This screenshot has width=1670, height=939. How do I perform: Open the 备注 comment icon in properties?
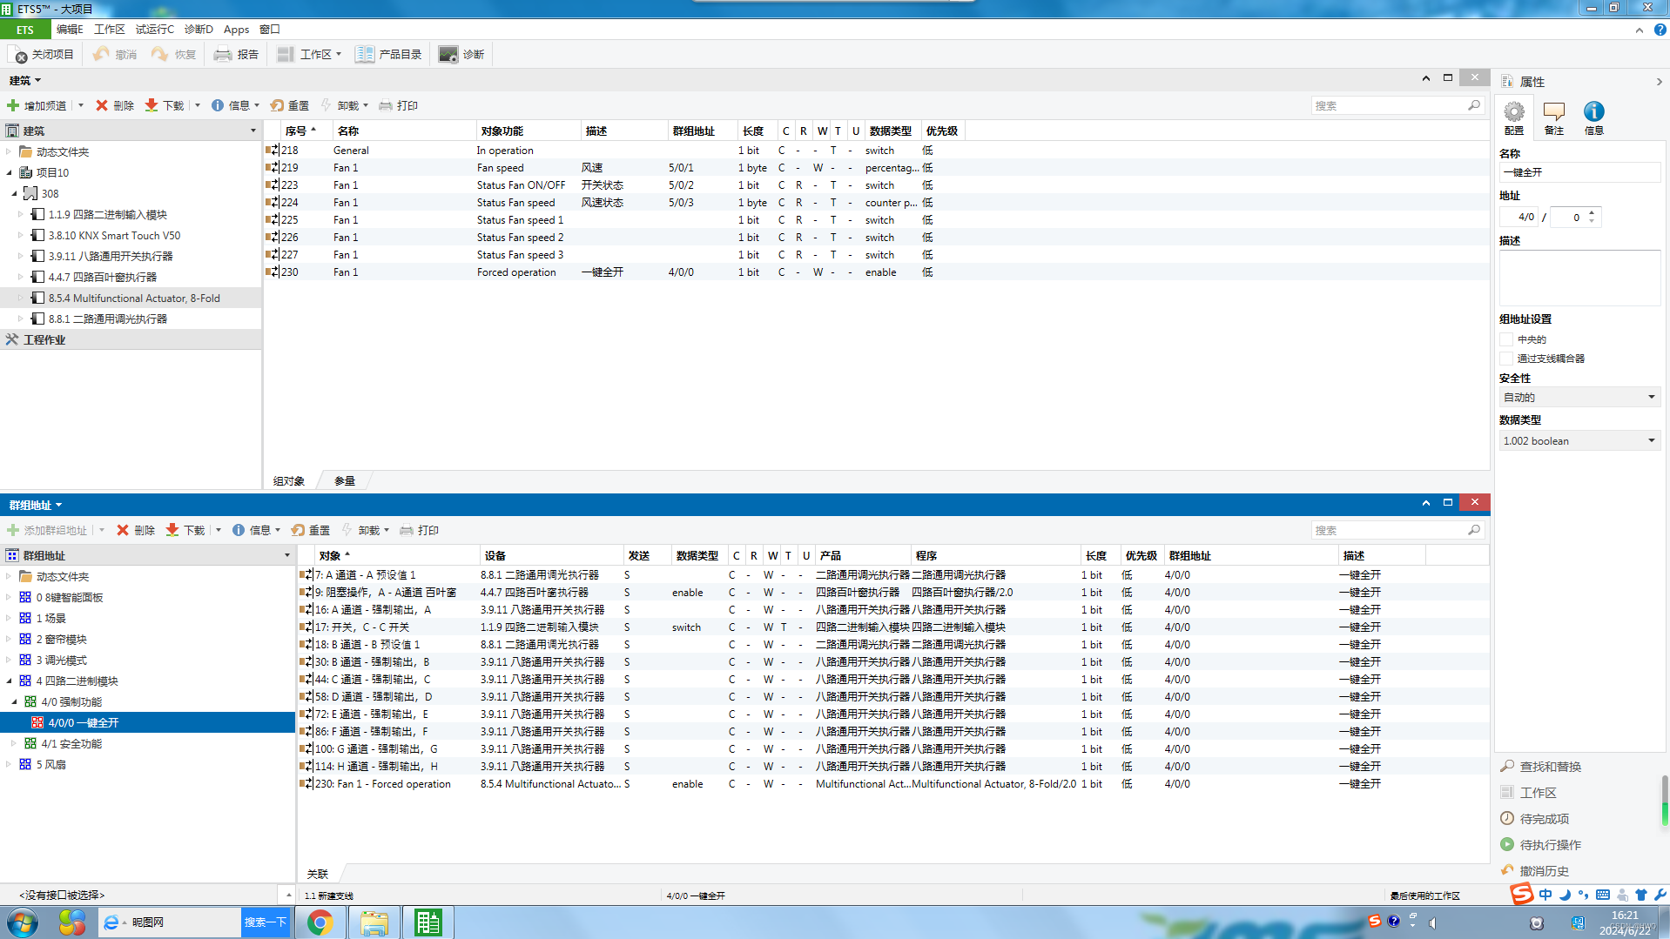point(1553,112)
